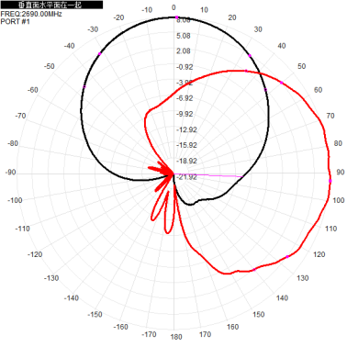The image size is (347, 347).
Task: Click the -10 degree angle label
Action: (x=147, y=10)
